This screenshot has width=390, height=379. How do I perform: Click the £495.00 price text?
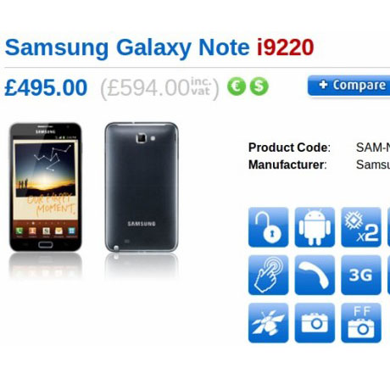tap(46, 87)
